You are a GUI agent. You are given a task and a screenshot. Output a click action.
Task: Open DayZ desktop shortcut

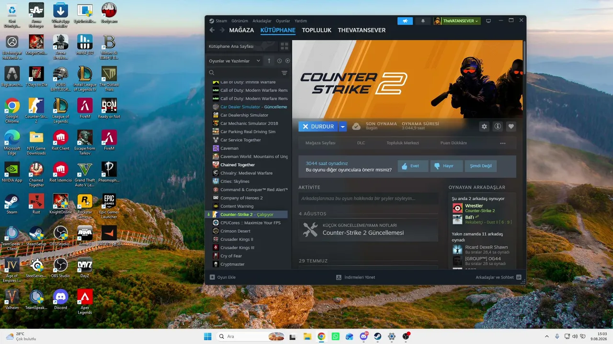pos(85,268)
